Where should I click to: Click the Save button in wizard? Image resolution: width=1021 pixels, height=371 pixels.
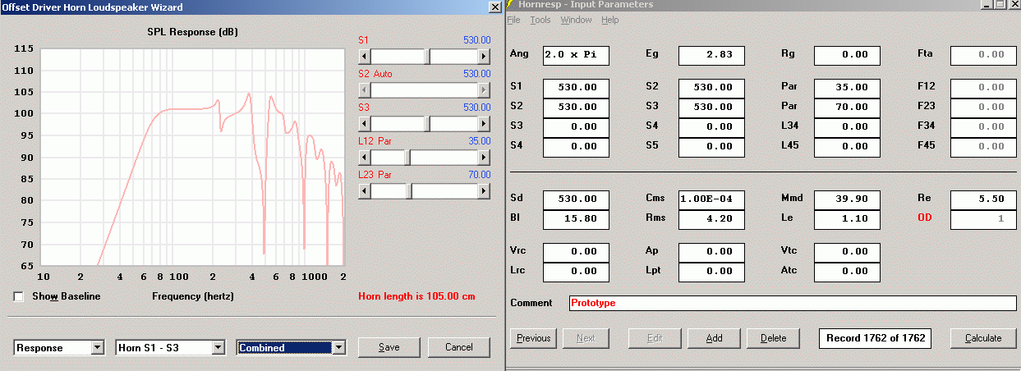tap(389, 347)
